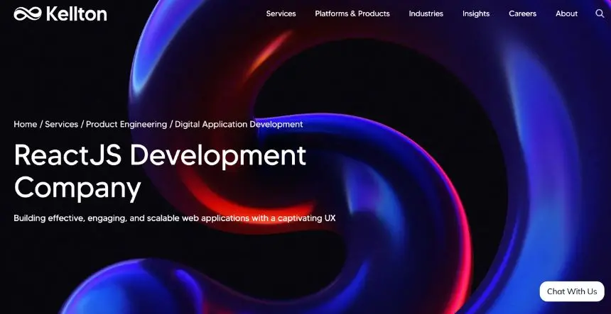Viewport: 611px width, 314px height.
Task: Click the Home breadcrumb link
Action: (26, 124)
